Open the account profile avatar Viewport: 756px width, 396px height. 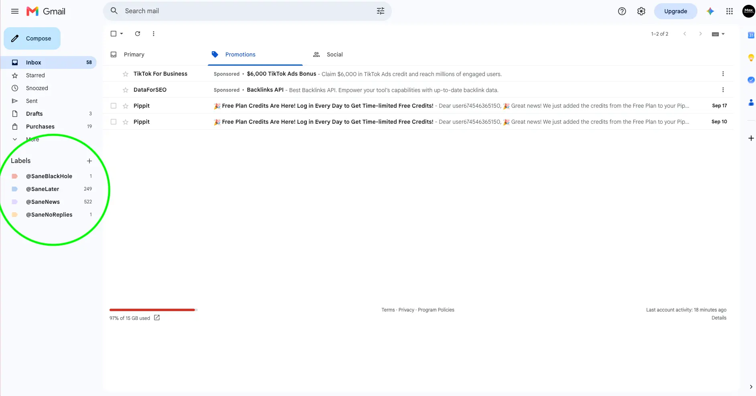(x=749, y=11)
